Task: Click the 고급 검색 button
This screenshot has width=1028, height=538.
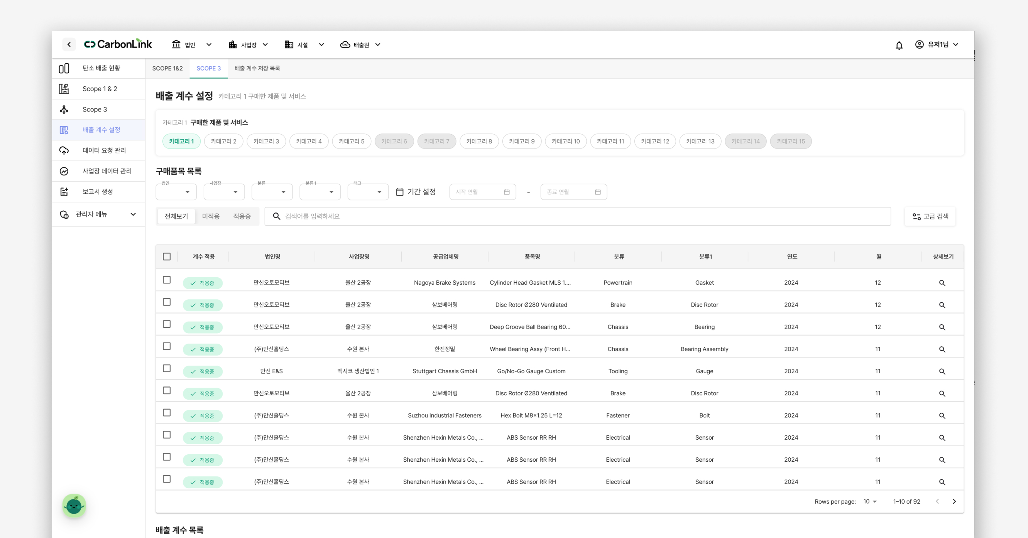Action: point(930,216)
